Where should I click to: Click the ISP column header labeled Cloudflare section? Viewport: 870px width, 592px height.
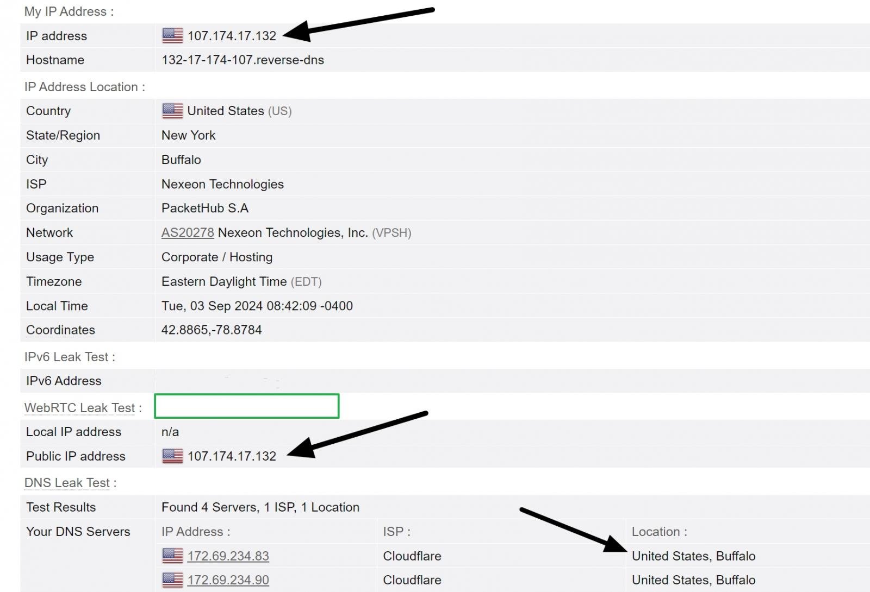(396, 532)
